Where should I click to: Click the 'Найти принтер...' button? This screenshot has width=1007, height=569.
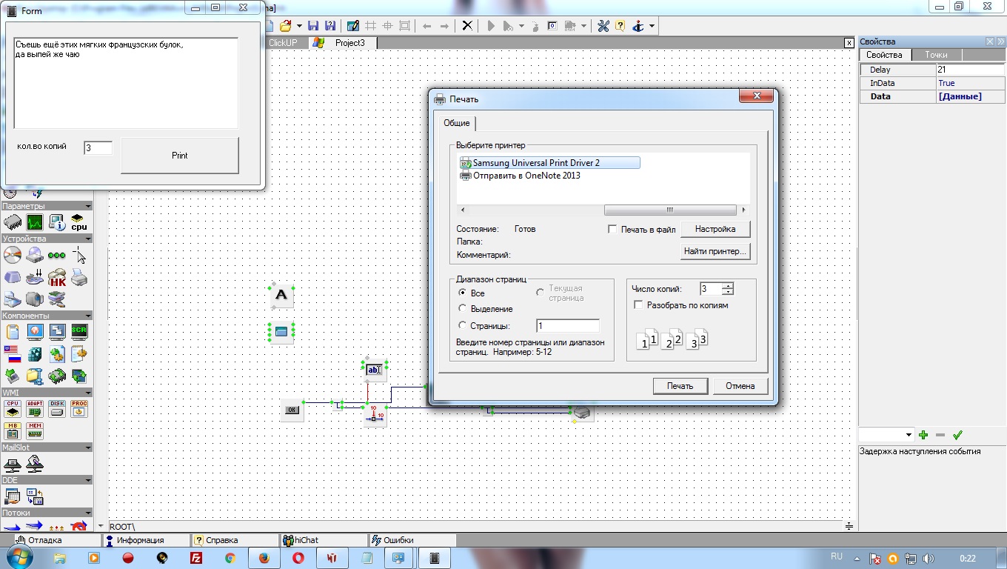[715, 252]
